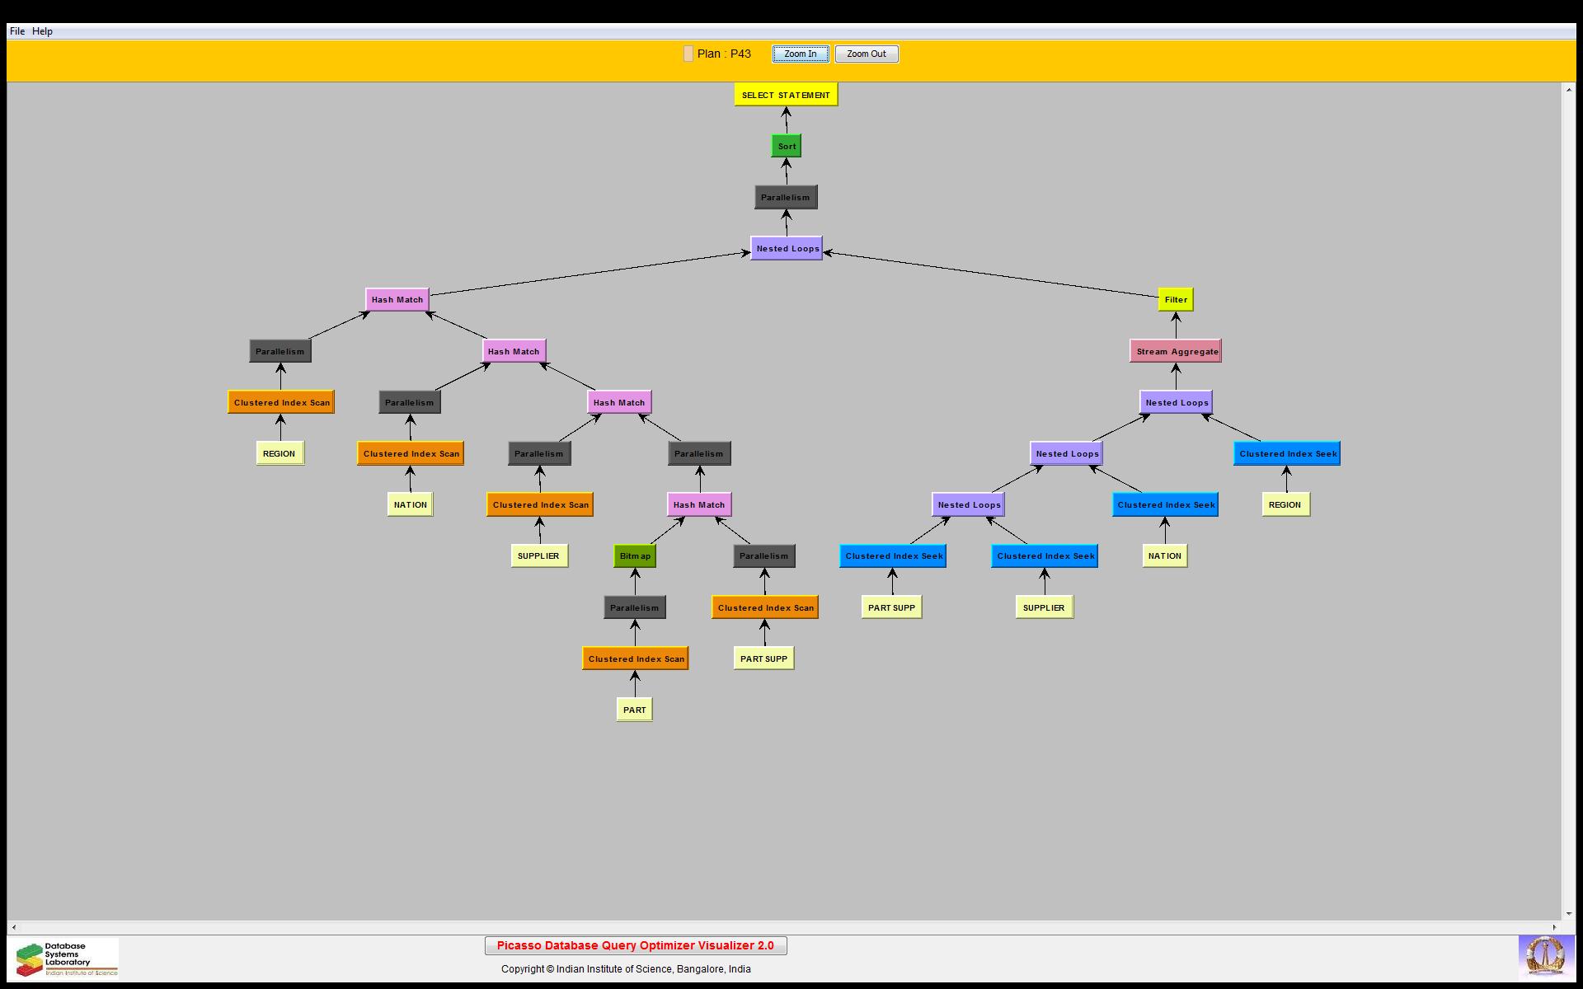The width and height of the screenshot is (1583, 989).
Task: Click the Picasso Database Query Optimizer Visualizer label
Action: tap(636, 946)
